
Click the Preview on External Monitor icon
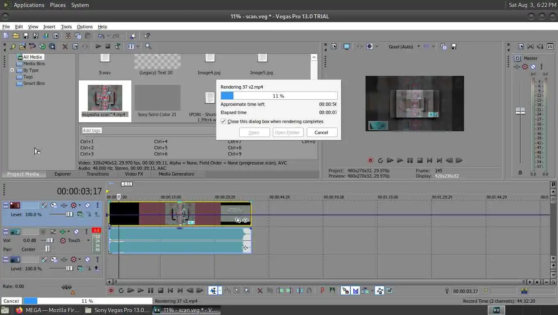pyautogui.click(x=347, y=46)
